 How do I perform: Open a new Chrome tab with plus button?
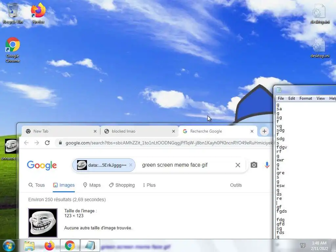[x=264, y=131]
